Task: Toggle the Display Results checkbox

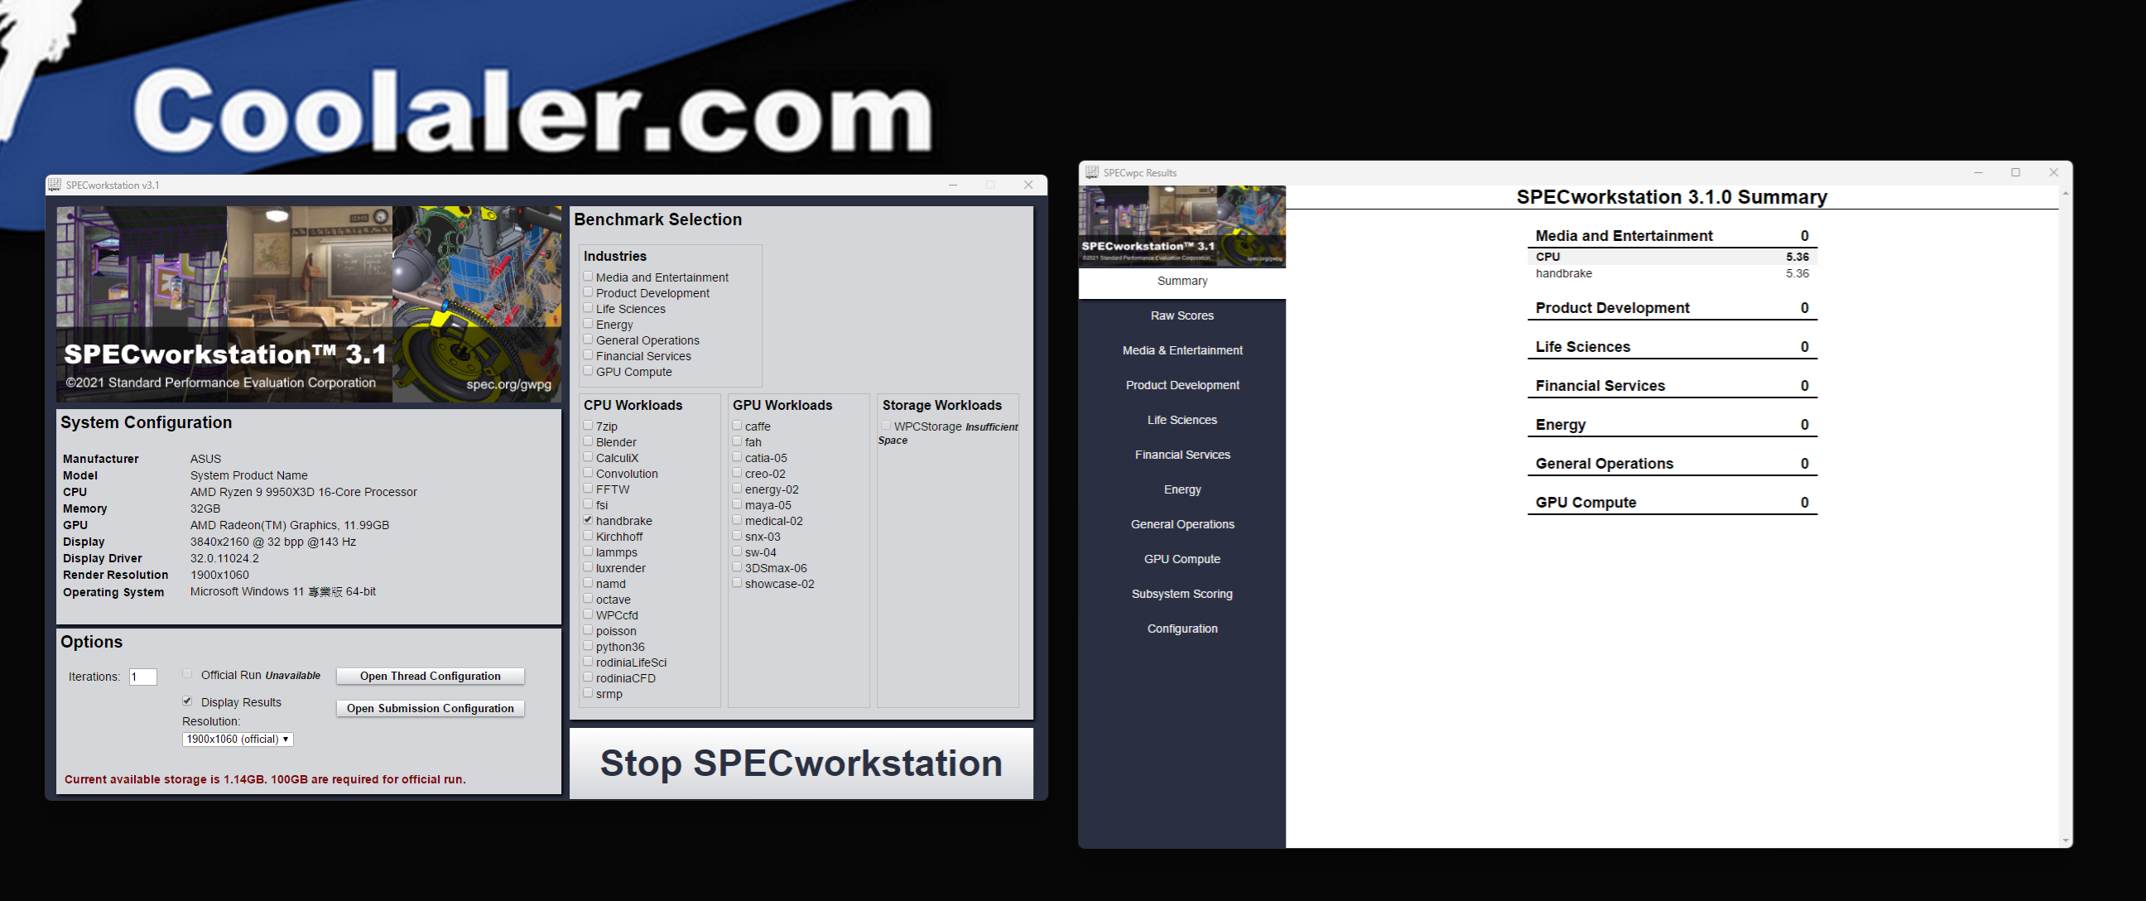Action: [187, 701]
